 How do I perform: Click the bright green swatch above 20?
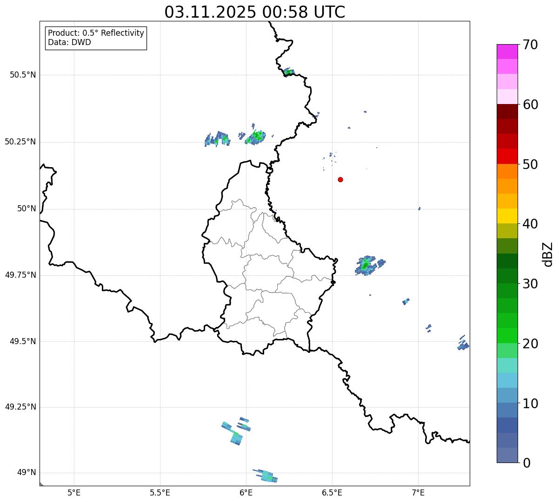[507, 335]
